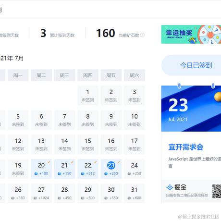Image resolution: width=221 pixels, height=221 pixels.
Task: Select calendar day 30 with +550
Action: click(111, 193)
